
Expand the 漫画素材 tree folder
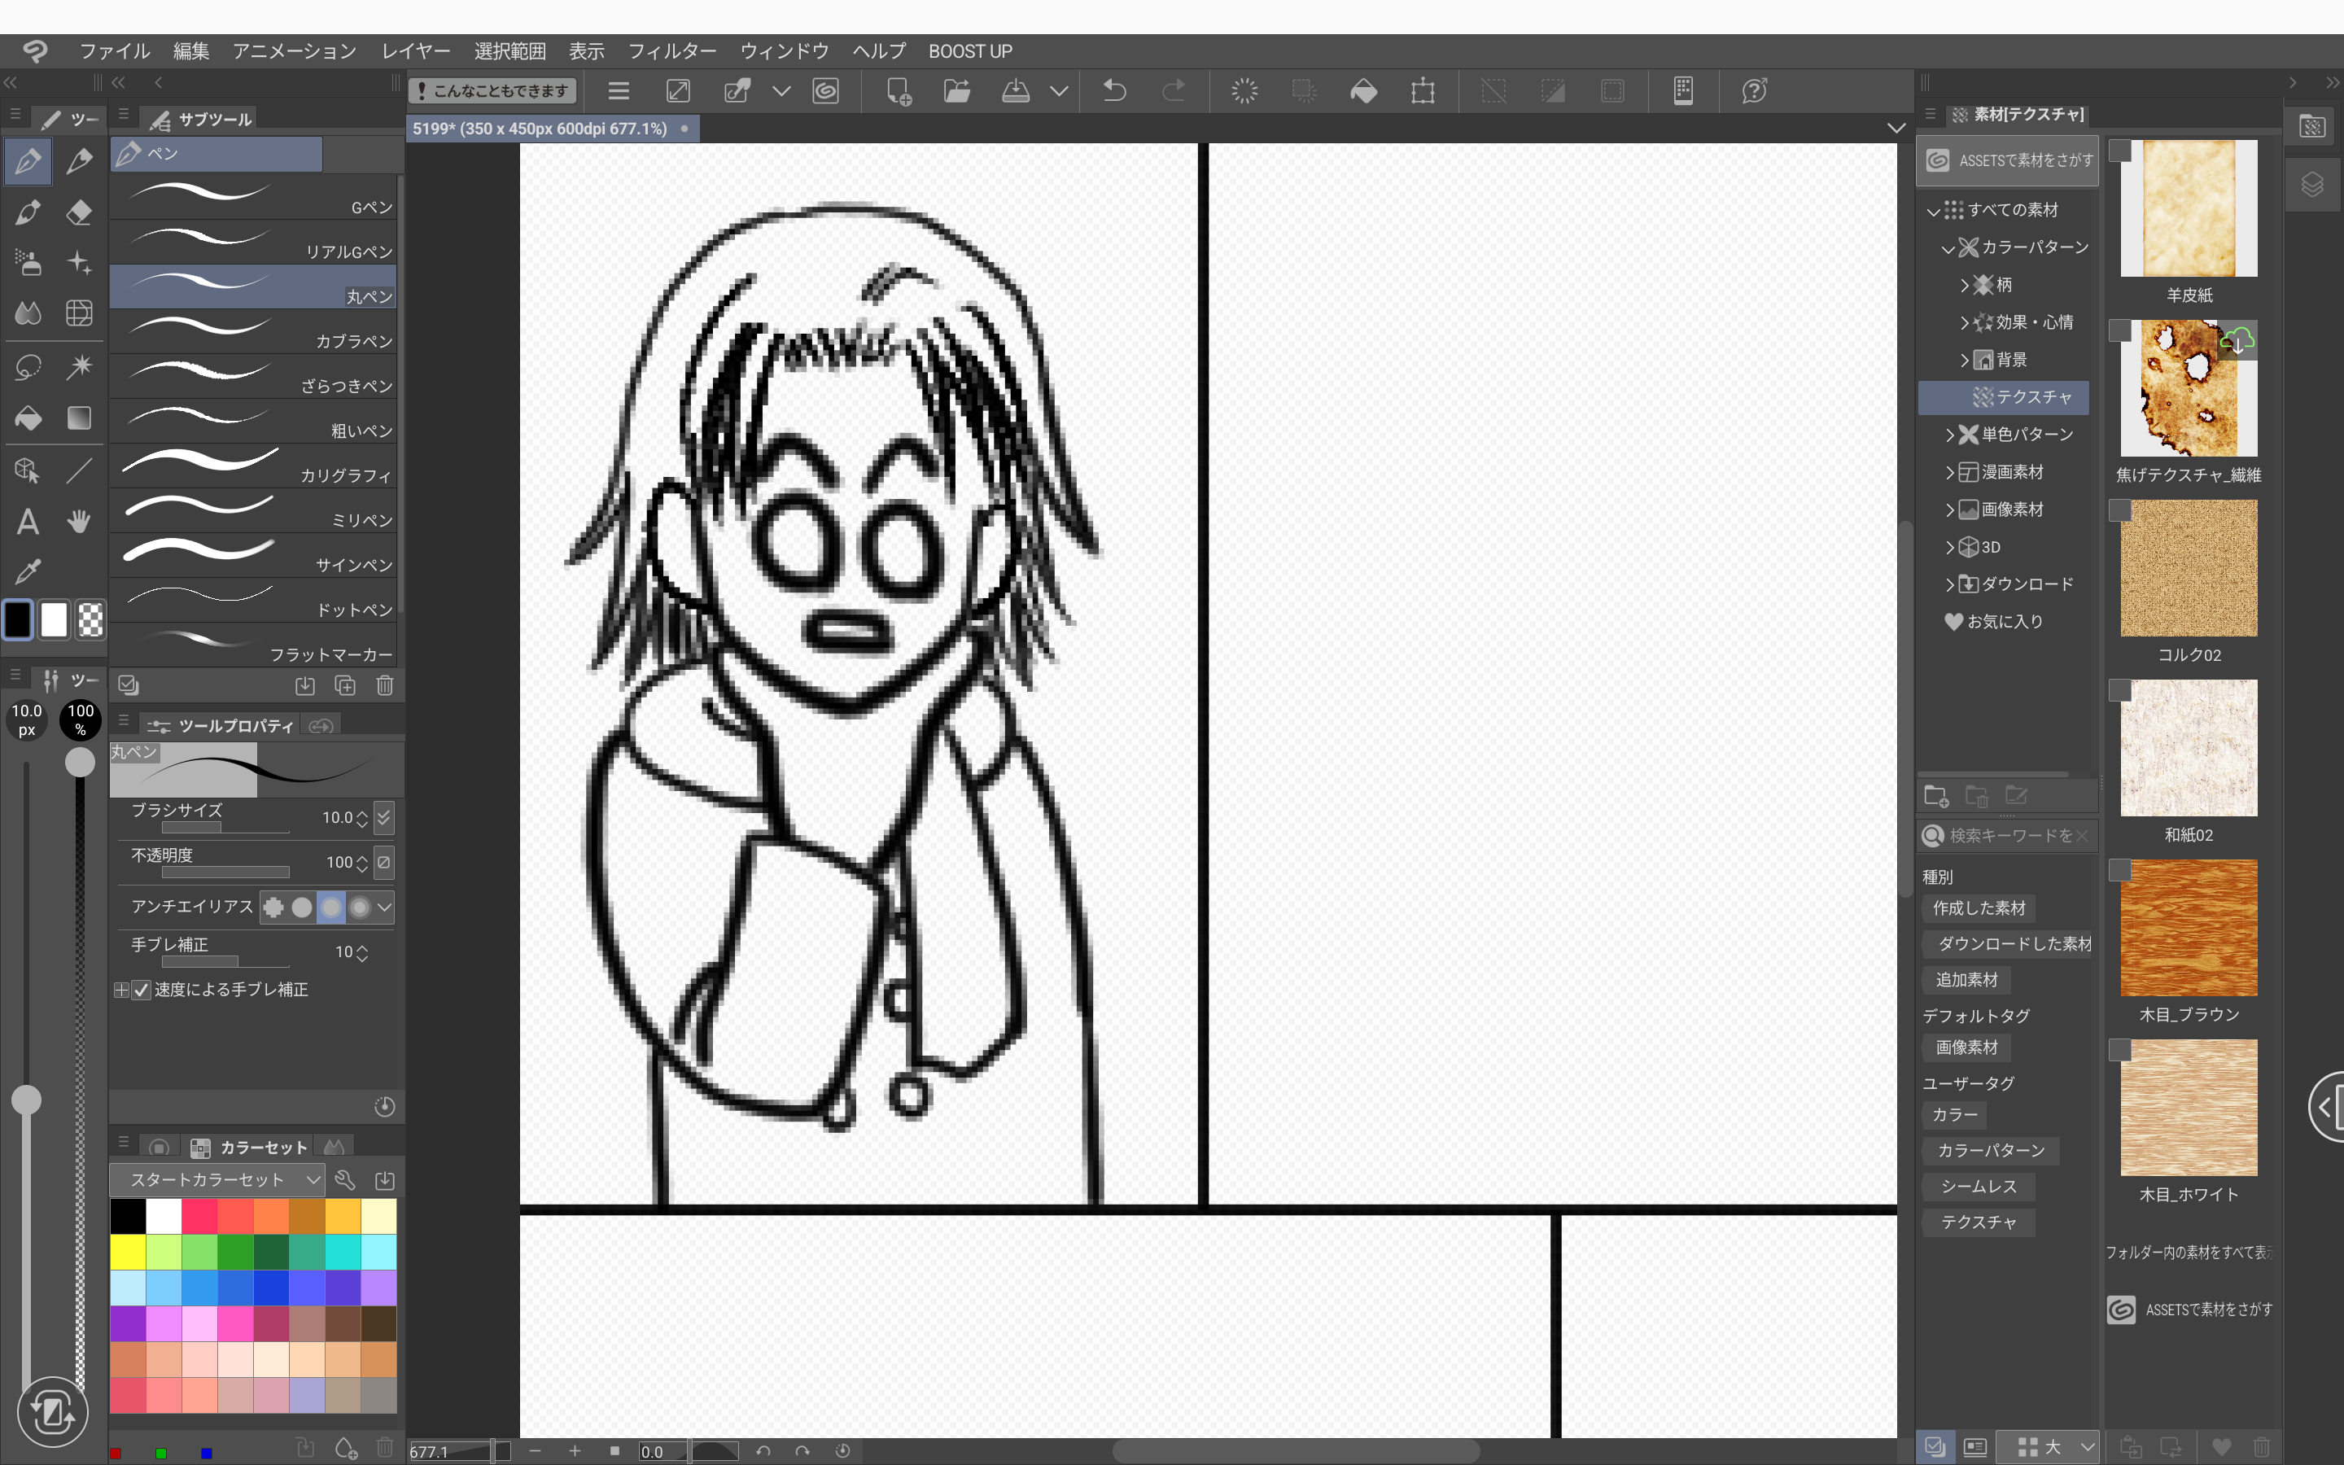(1950, 473)
